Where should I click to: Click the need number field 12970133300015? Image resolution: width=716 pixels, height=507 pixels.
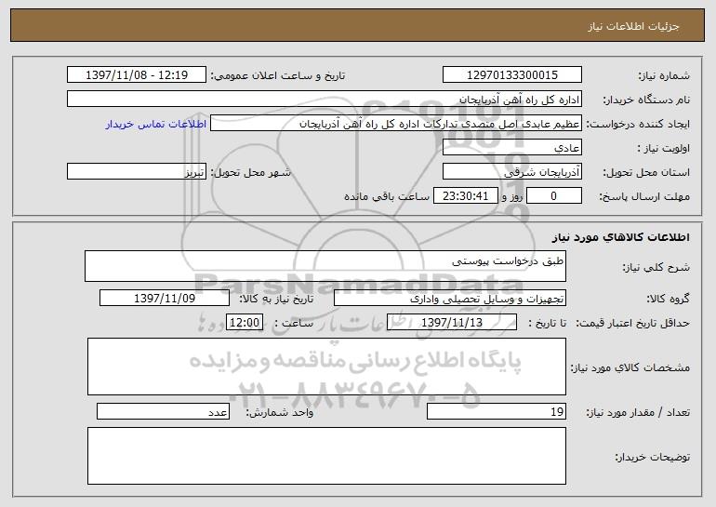(x=511, y=75)
